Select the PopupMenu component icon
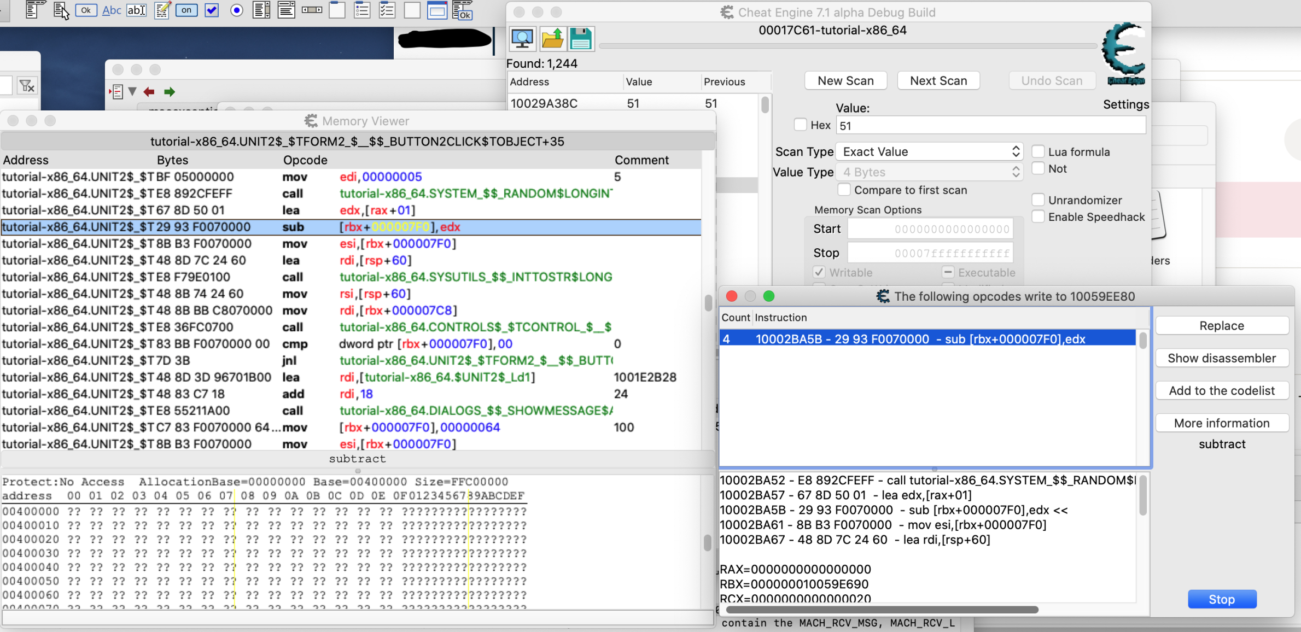1301x632 pixels. pos(61,10)
